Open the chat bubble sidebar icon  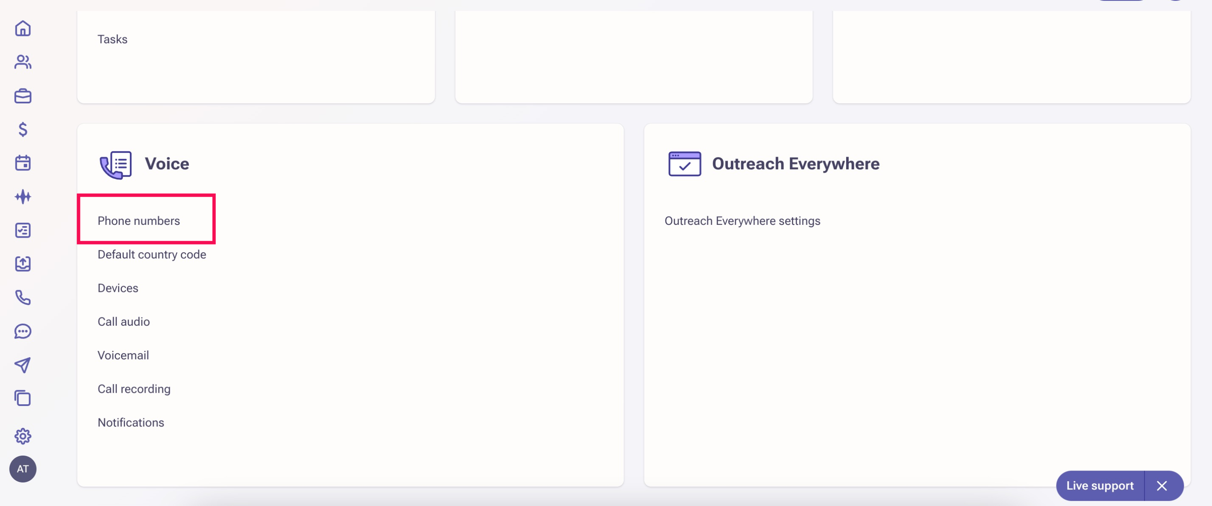pyautogui.click(x=23, y=331)
